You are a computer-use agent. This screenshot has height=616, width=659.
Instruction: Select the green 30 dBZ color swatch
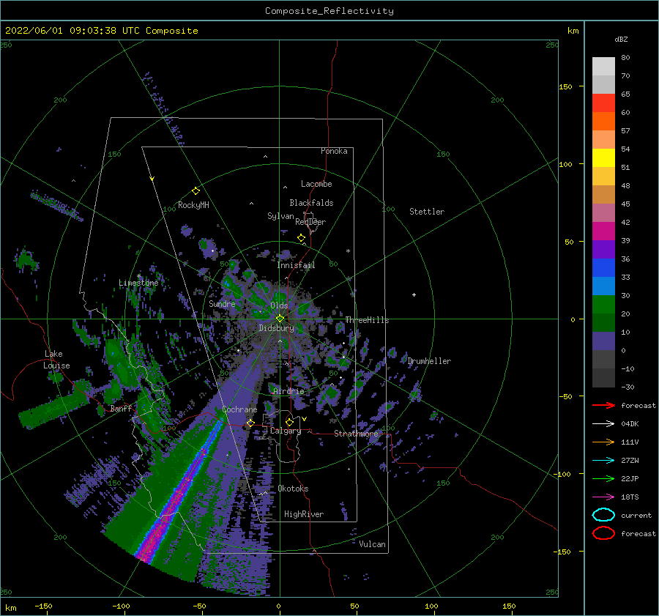click(603, 304)
